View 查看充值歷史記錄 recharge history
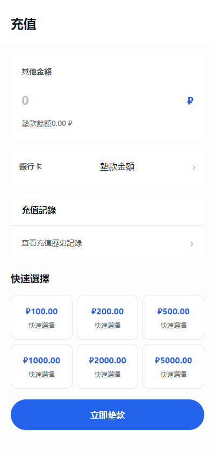 pos(107,243)
